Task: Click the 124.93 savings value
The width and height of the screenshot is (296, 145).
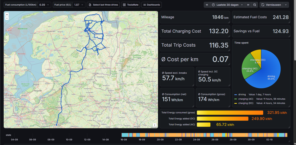Action: pos(281,31)
